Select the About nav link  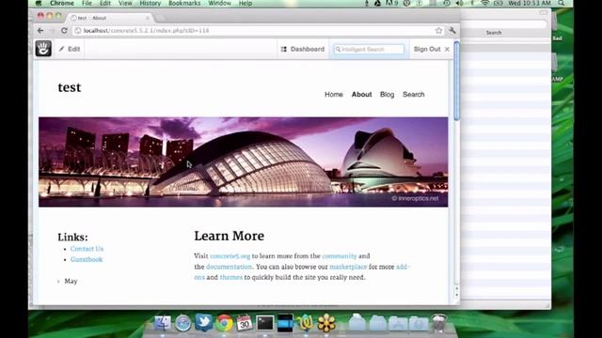pyautogui.click(x=361, y=94)
